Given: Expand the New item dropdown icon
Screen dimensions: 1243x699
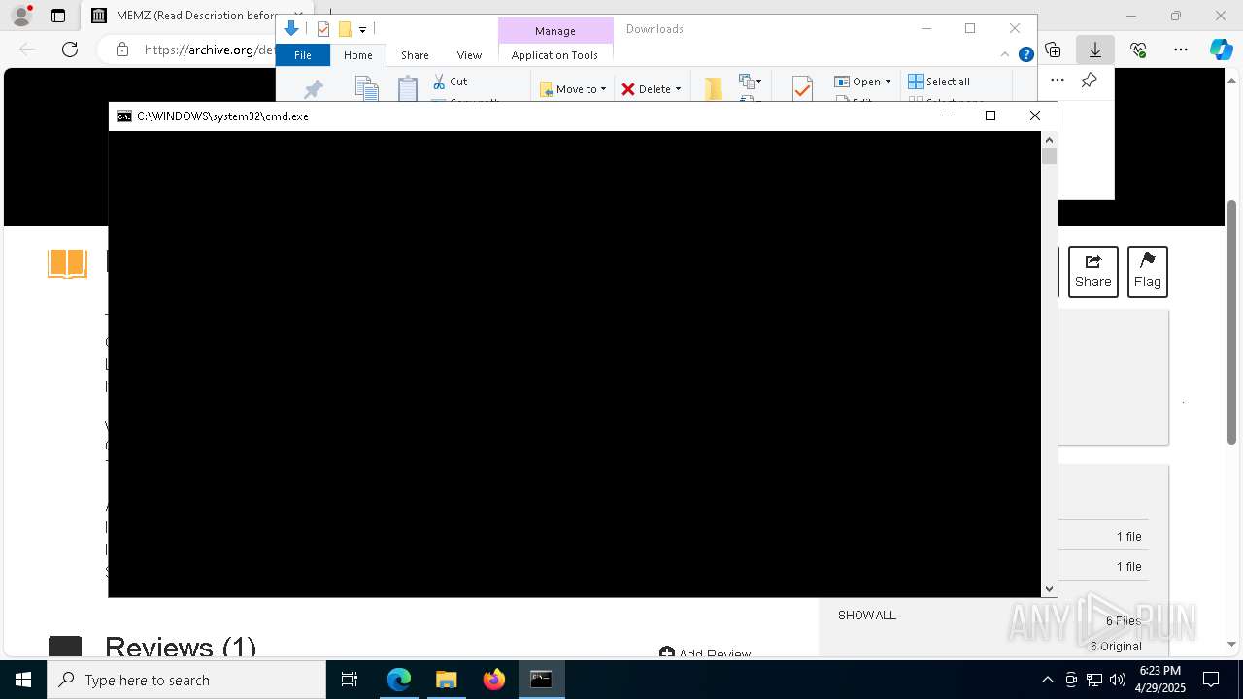Looking at the screenshot, I should click(750, 82).
